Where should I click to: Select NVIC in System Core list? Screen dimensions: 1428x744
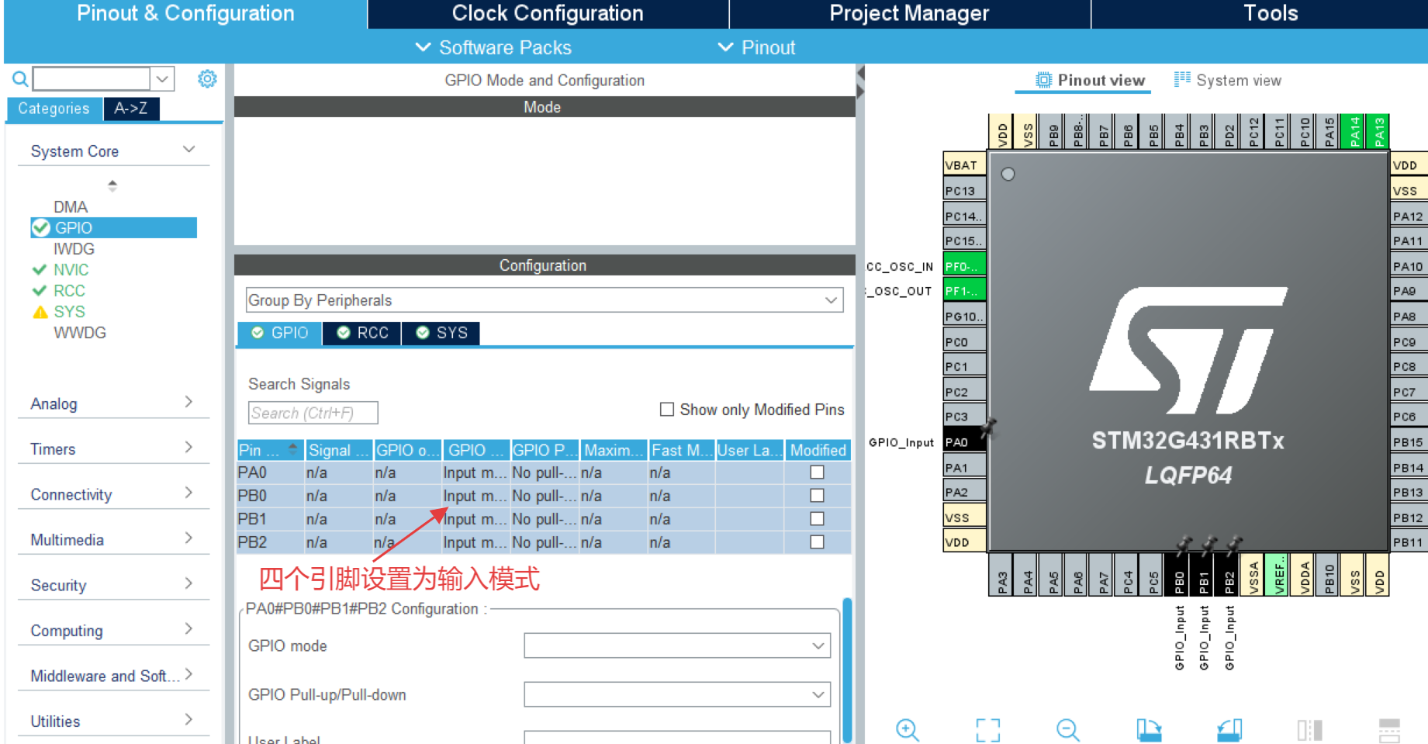tap(71, 270)
